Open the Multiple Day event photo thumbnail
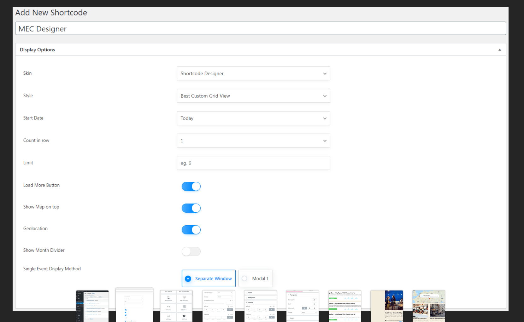524x322 pixels. [386, 306]
